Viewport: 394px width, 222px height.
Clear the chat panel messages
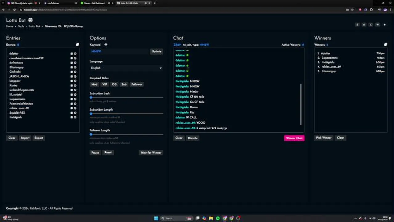coord(179,138)
